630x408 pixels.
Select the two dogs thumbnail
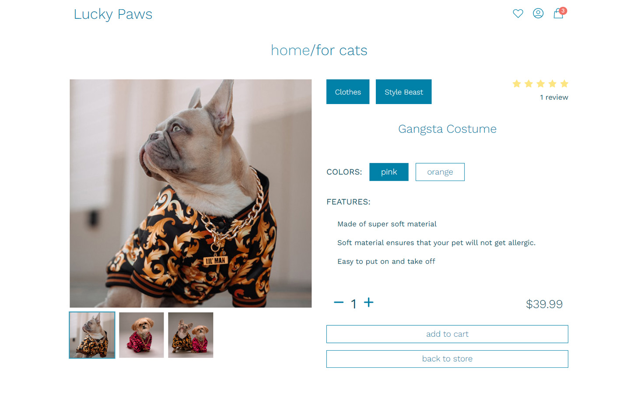tap(191, 335)
